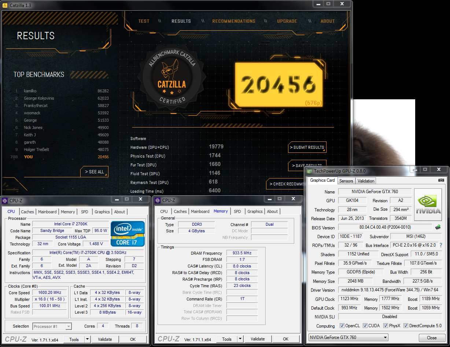Image resolution: width=450 pixels, height=347 pixels.
Task: Click the DRAM Frequency value field
Action: pyautogui.click(x=242, y=253)
